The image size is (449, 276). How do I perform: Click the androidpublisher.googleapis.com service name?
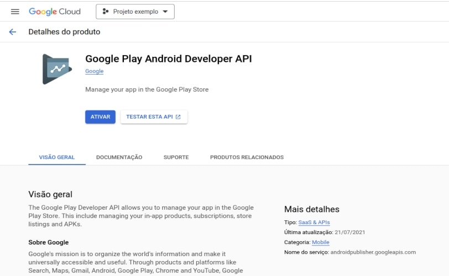(373, 252)
